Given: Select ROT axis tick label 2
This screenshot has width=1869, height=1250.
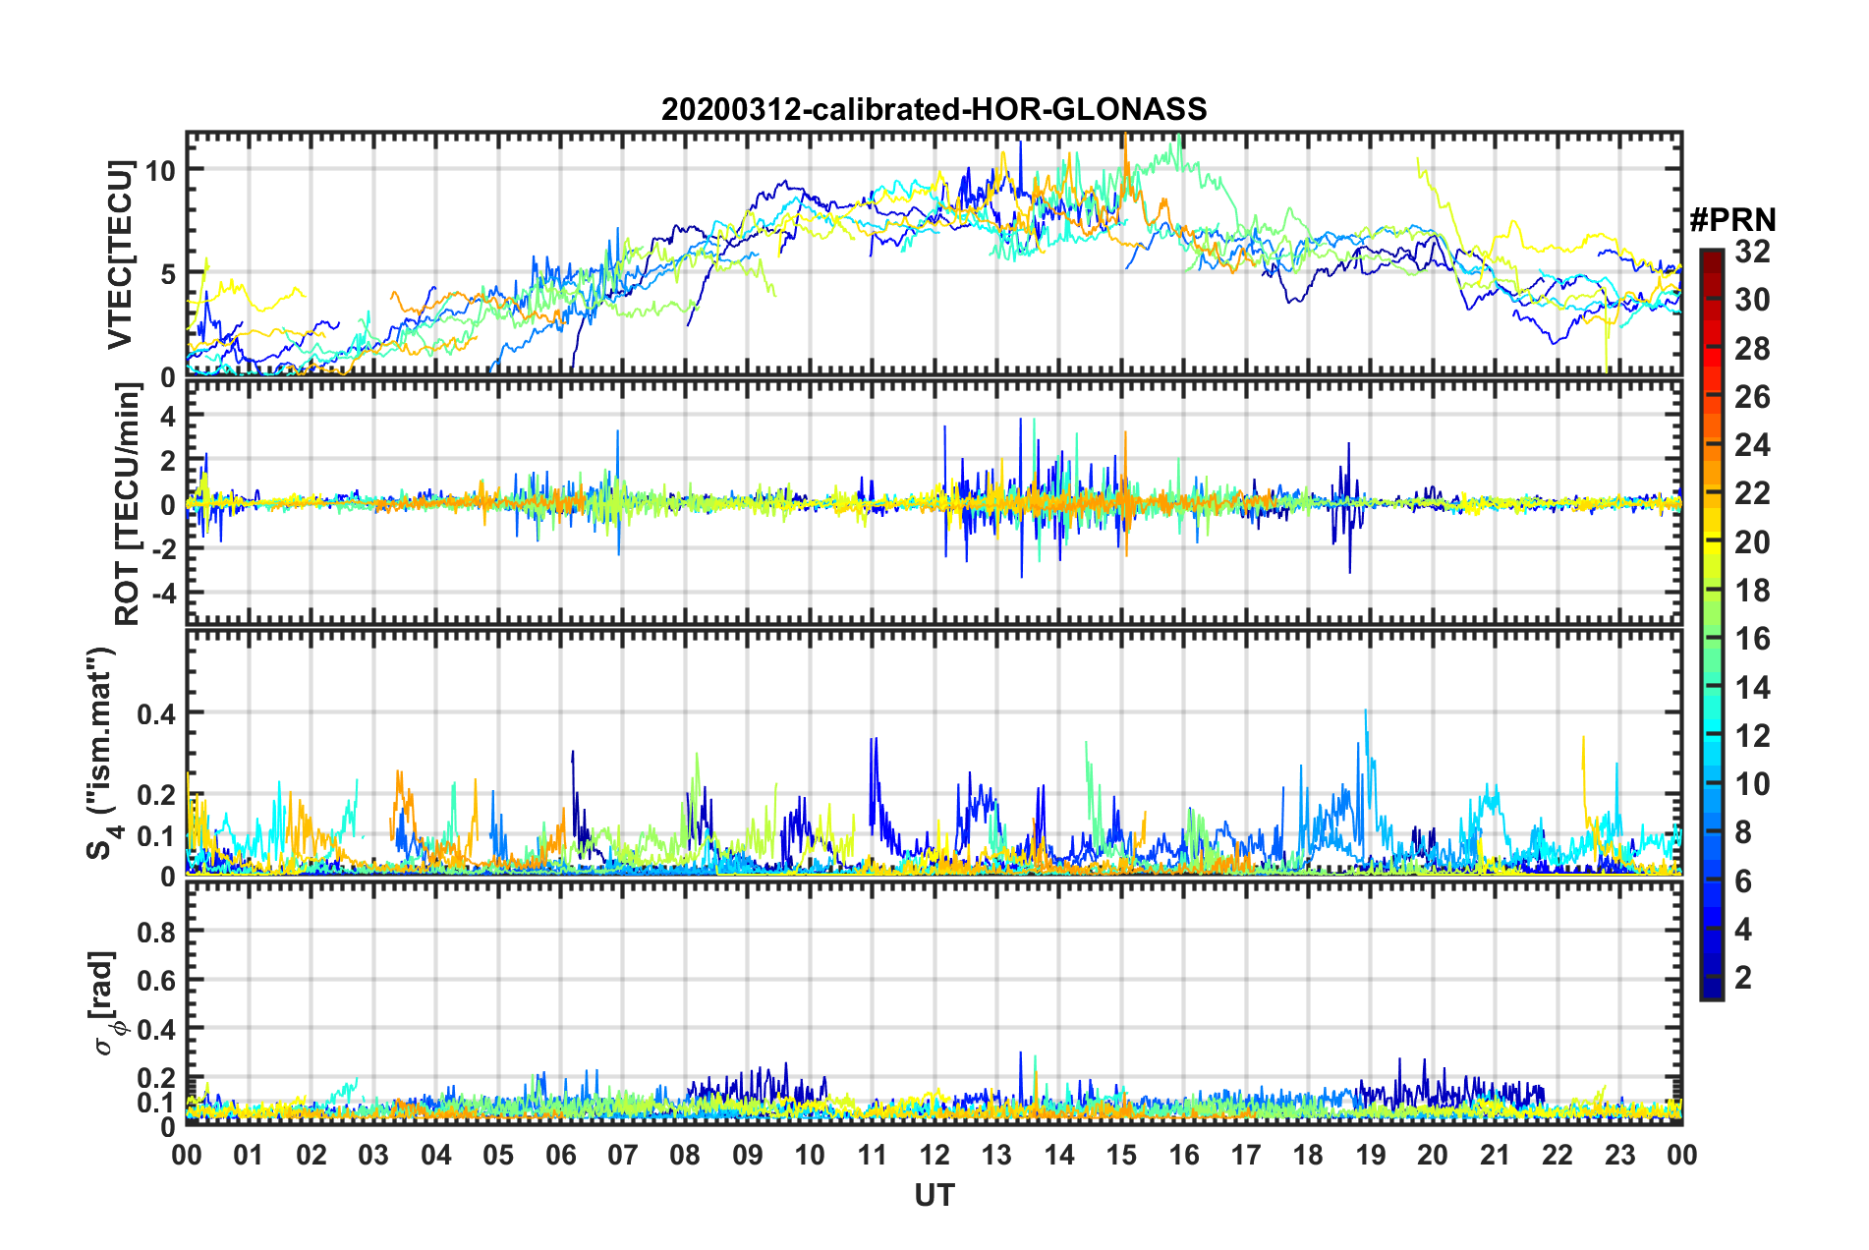Looking at the screenshot, I should 168,461.
